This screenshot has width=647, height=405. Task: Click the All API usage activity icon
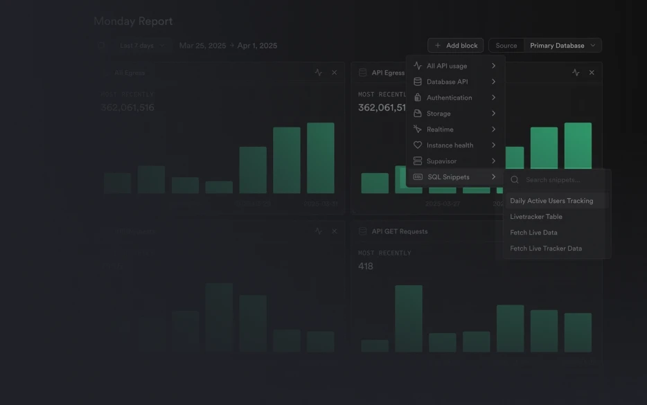point(418,66)
